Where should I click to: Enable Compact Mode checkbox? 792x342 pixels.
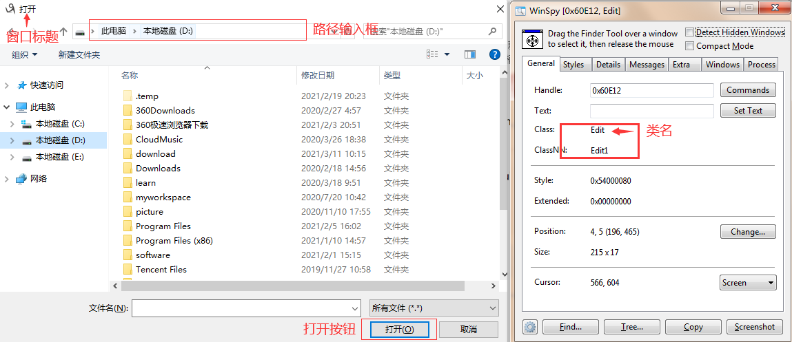[689, 46]
